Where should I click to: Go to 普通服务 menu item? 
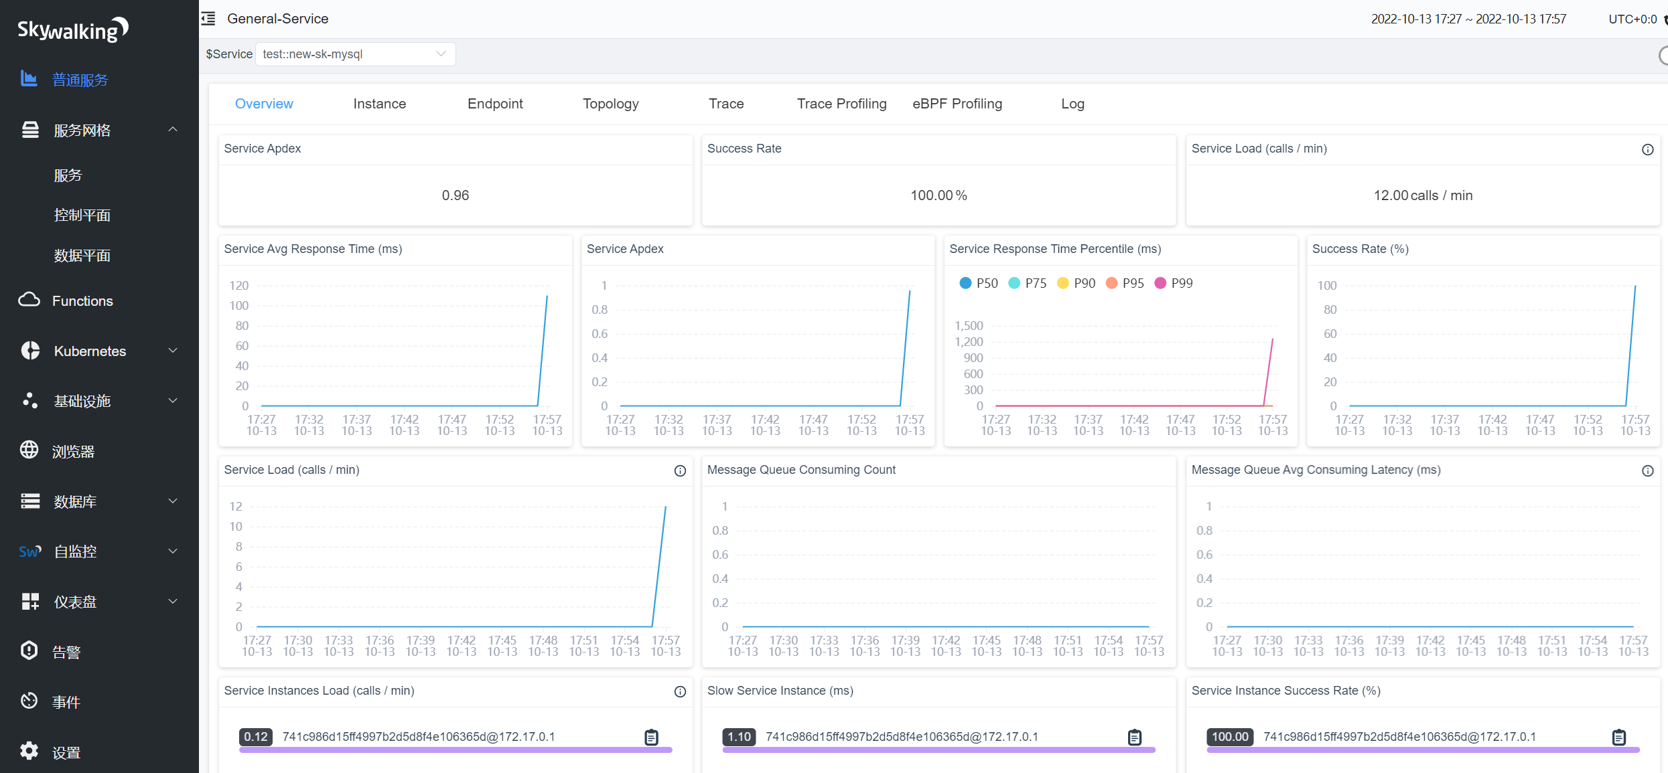click(x=80, y=80)
